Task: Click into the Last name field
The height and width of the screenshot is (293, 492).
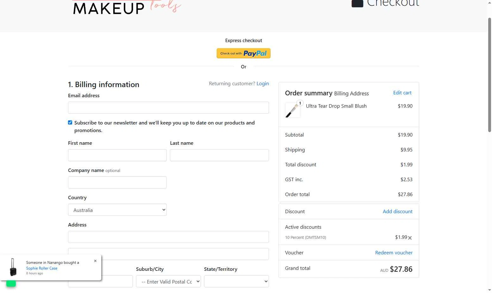Action: pos(219,155)
